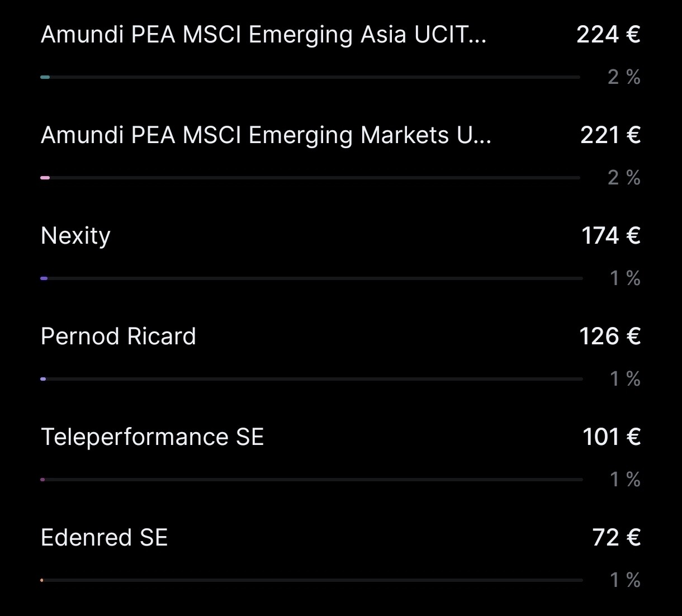This screenshot has height=616, width=682.
Task: Click the 72 € Edenred amount
Action: coord(616,538)
